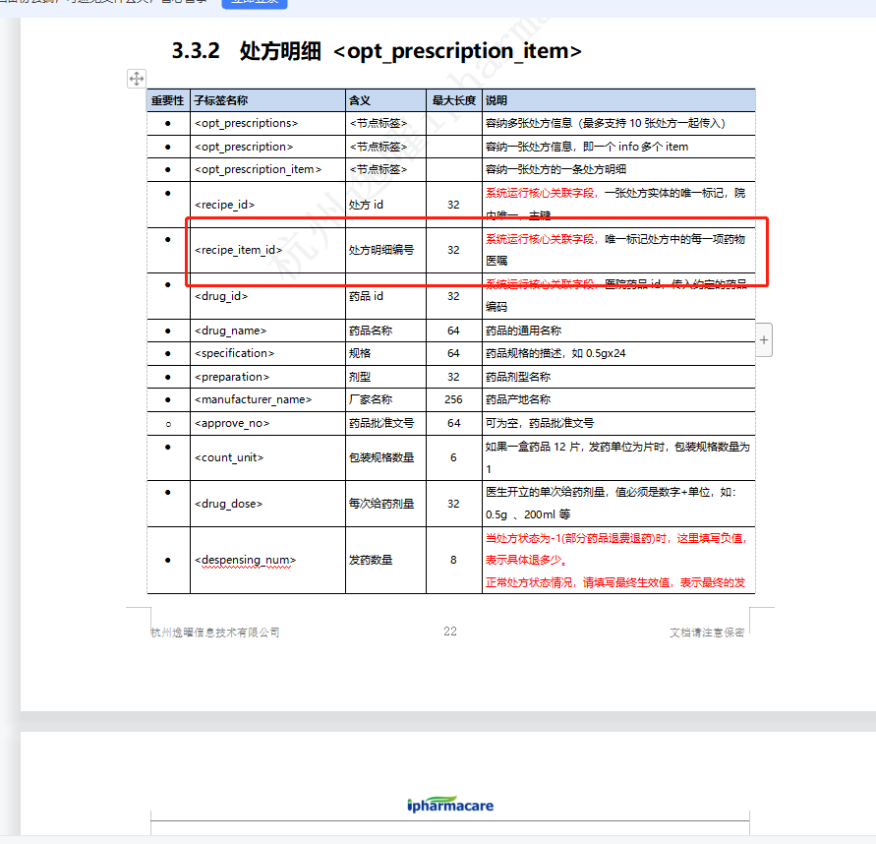Click footer text '杭州逸曜信息技术有限公司'
Image resolution: width=876 pixels, height=844 pixels.
coord(215,633)
